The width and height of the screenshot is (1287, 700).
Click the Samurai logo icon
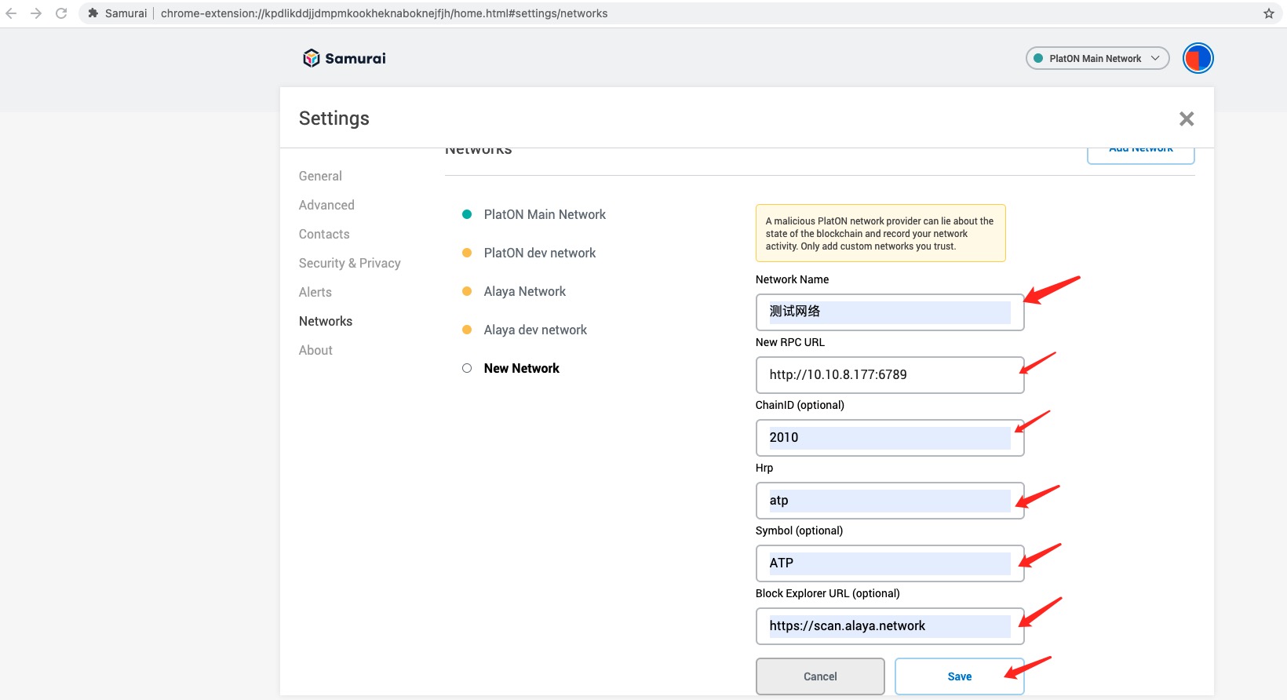pyautogui.click(x=312, y=58)
